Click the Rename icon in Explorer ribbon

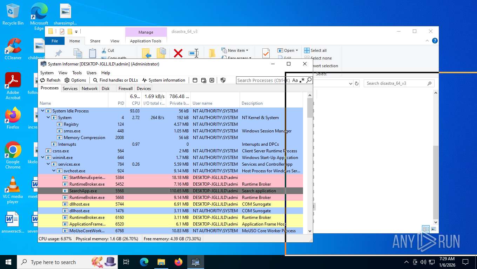tap(194, 53)
